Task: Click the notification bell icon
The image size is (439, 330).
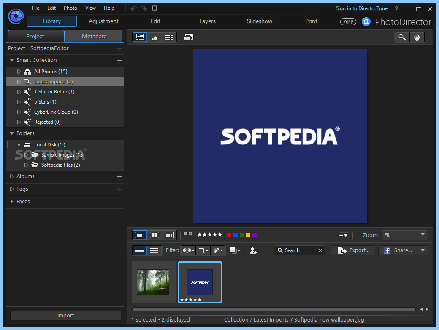Action: click(x=366, y=21)
